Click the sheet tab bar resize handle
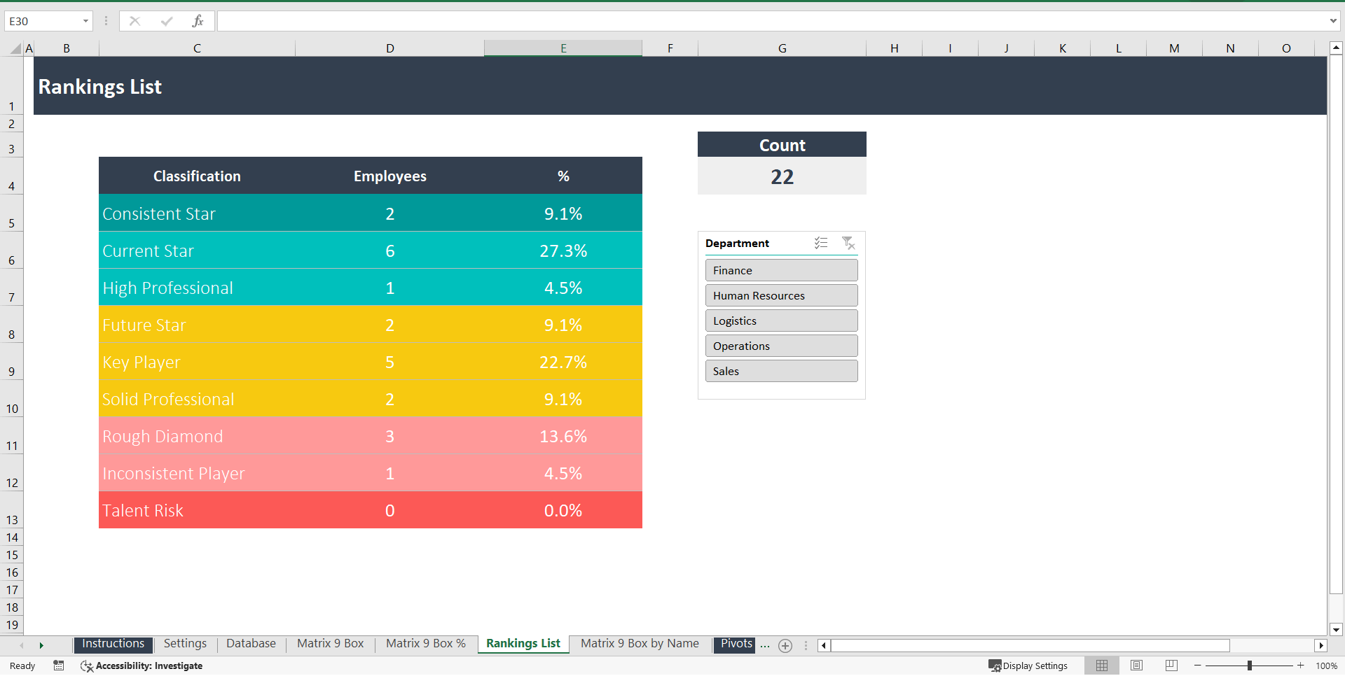The width and height of the screenshot is (1345, 676). (x=806, y=645)
